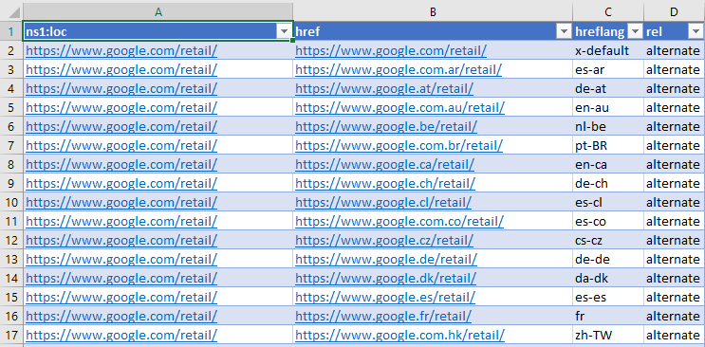Open the google.fr/retail link
This screenshot has width=705, height=347.
[x=383, y=316]
